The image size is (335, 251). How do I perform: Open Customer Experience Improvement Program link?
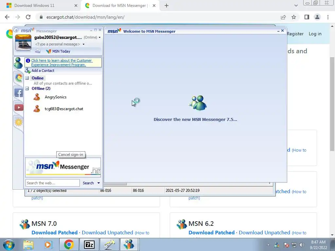pos(62,62)
